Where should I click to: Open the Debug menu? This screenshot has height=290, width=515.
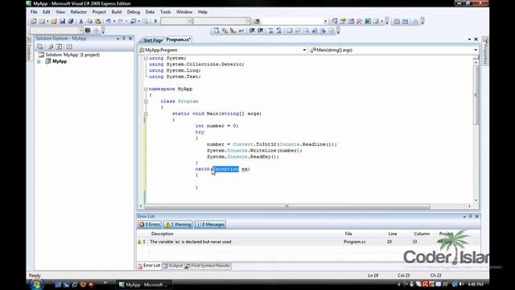(x=134, y=12)
